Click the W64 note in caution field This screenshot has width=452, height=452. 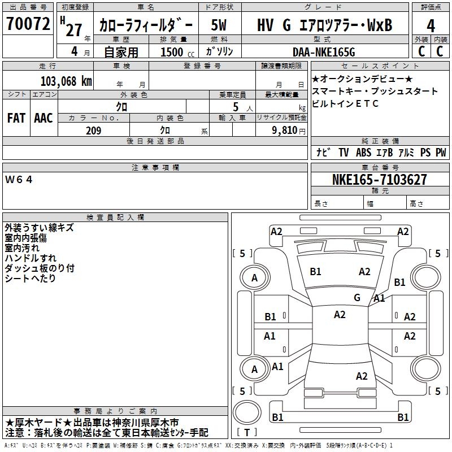[19, 180]
